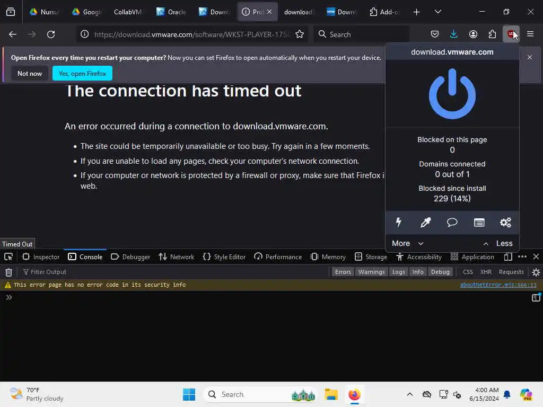Switch to the CollabVM tab
Viewport: 543px width, 407px height.
(x=127, y=12)
